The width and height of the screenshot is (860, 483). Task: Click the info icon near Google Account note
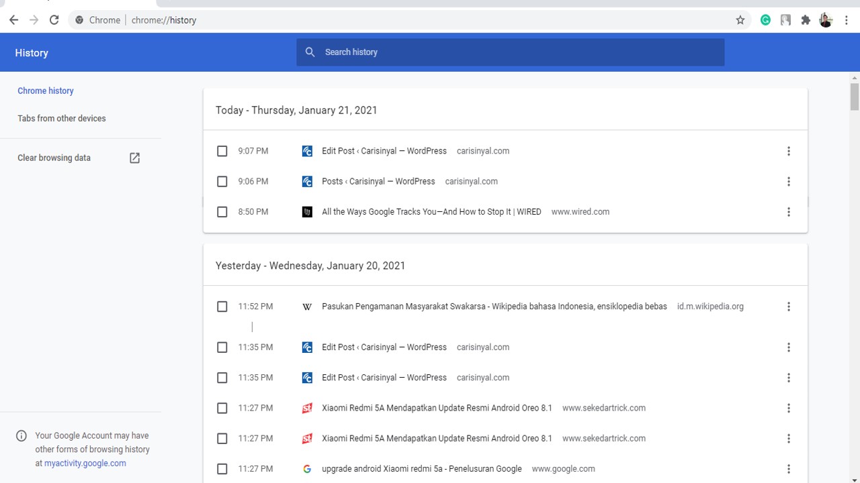point(21,435)
